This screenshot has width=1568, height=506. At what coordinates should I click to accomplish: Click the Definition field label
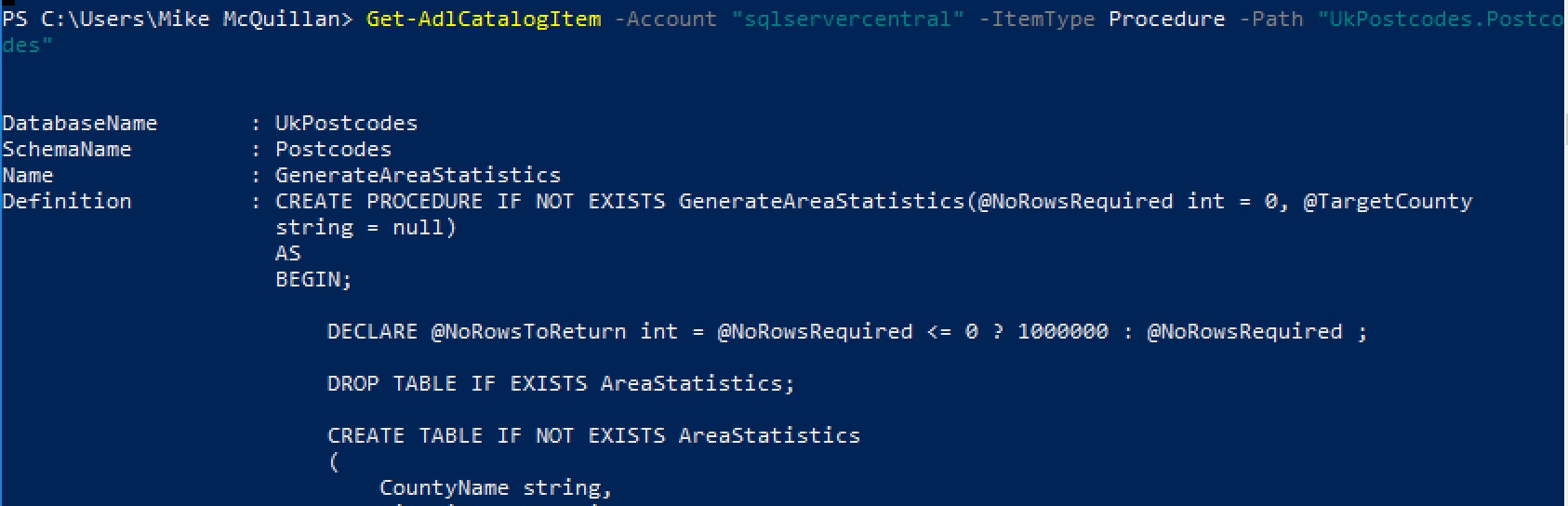[67, 201]
